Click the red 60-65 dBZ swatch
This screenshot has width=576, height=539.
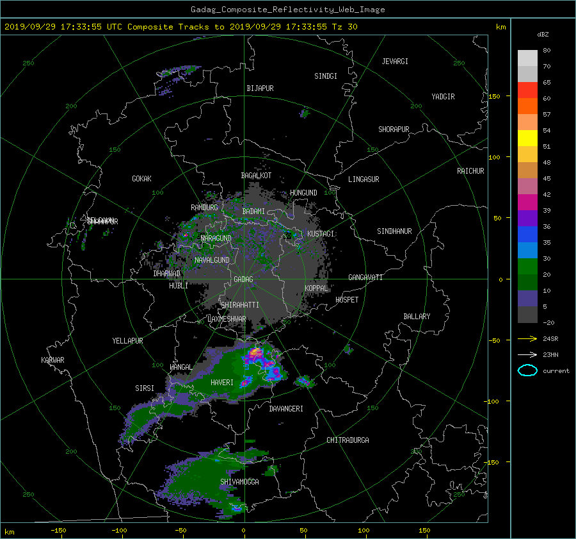pyautogui.click(x=527, y=90)
